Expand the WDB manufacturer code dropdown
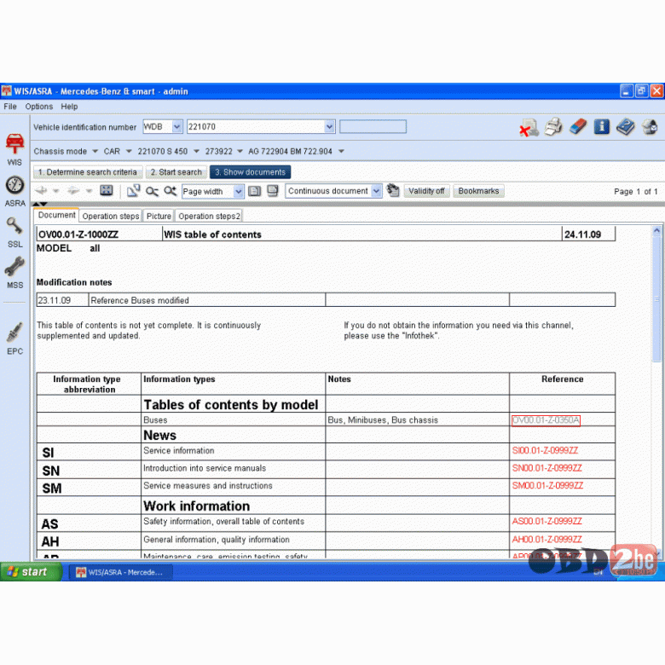This screenshot has width=665, height=665. click(177, 126)
